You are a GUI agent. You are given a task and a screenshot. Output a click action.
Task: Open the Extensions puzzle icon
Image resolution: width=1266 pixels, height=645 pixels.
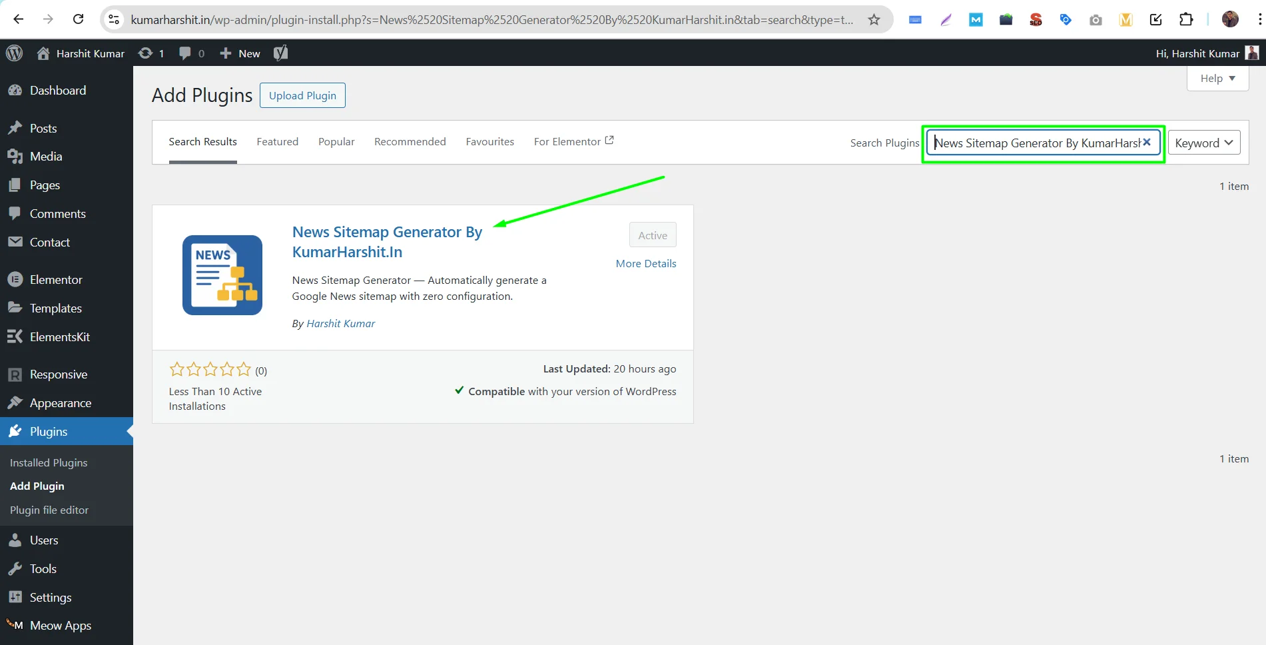pos(1186,19)
